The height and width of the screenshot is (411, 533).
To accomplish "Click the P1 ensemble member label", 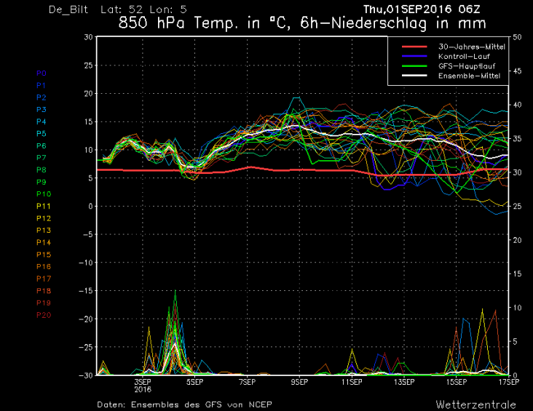I will [41, 85].
